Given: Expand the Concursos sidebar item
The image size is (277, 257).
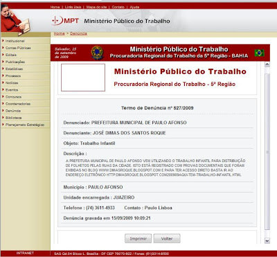Looking at the screenshot, I should click(26, 97).
